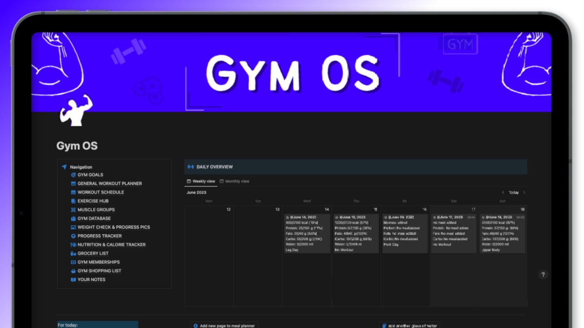Open the PROGRESS TRACKER page
The height and width of the screenshot is (328, 584).
click(x=100, y=236)
